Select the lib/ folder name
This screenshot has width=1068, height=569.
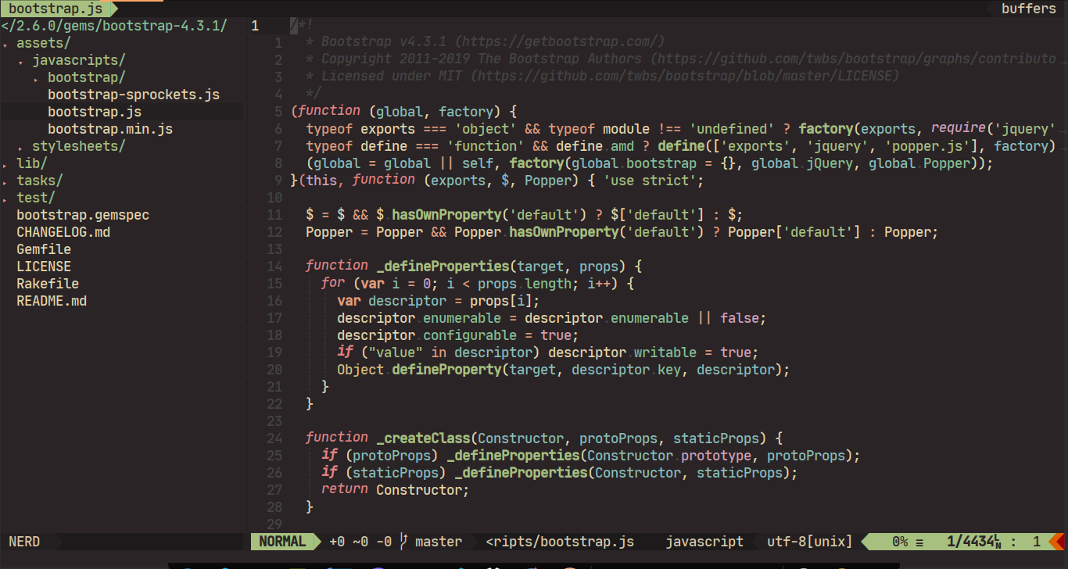(x=32, y=163)
